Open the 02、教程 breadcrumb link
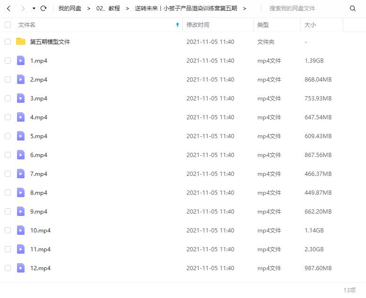The image size is (366, 298). point(108,8)
